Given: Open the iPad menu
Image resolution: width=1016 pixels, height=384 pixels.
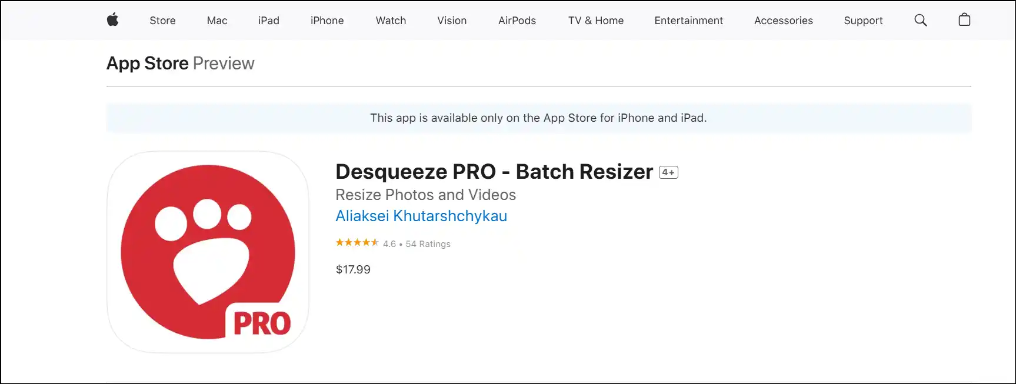Looking at the screenshot, I should pyautogui.click(x=269, y=21).
